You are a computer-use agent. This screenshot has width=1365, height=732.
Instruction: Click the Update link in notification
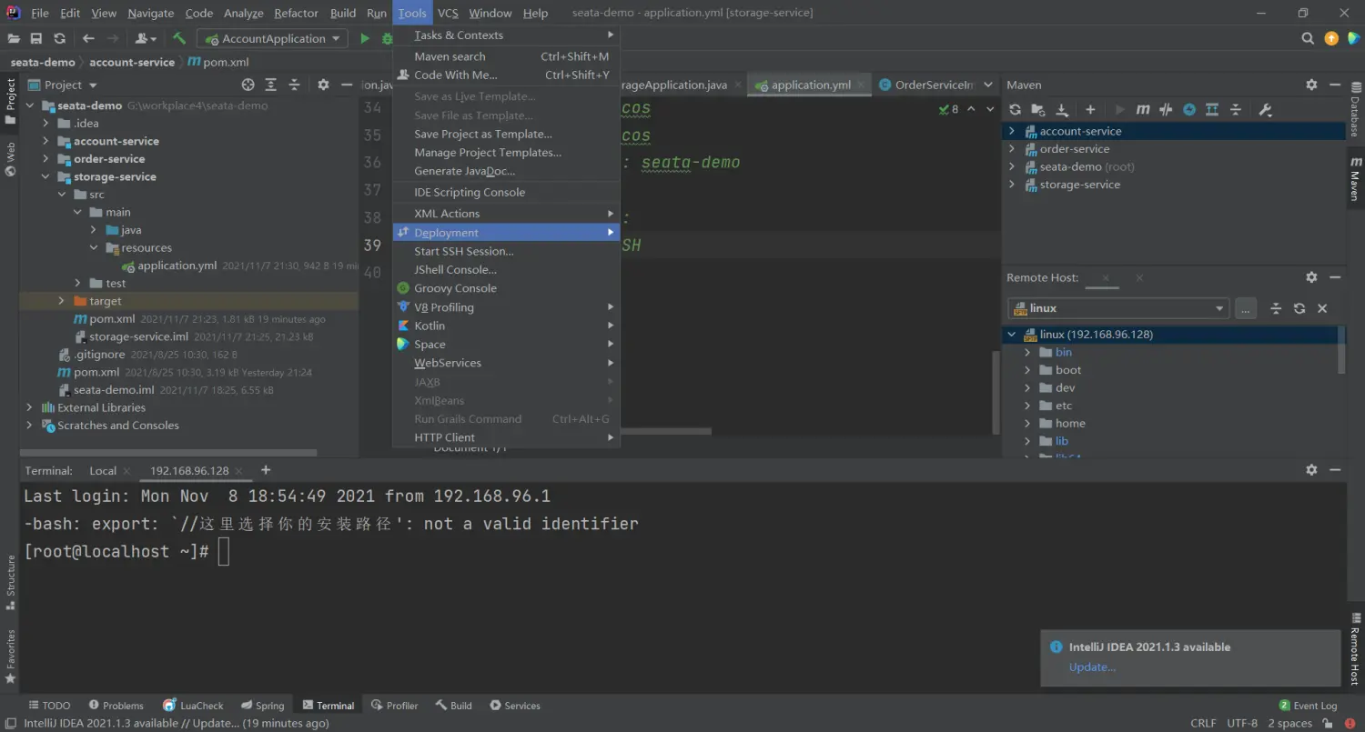1092,667
